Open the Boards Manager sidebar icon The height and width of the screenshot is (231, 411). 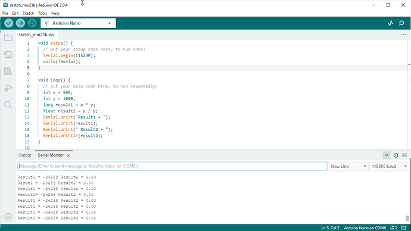pyautogui.click(x=8, y=55)
